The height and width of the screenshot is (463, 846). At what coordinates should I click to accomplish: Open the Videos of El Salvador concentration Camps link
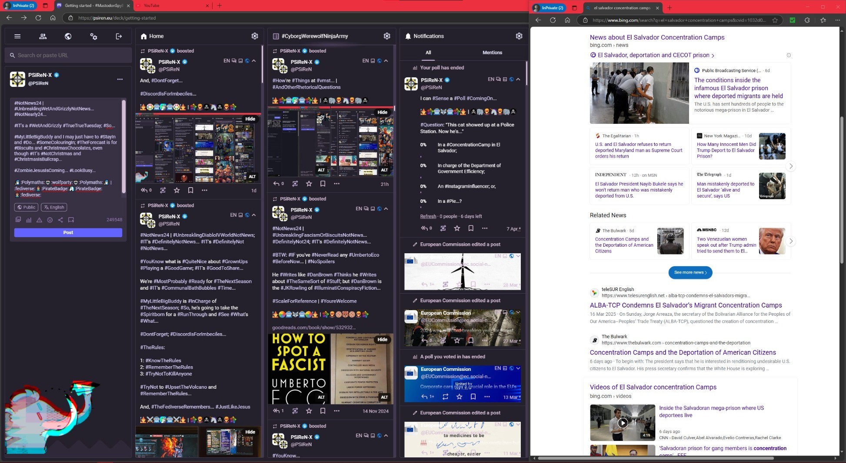pyautogui.click(x=653, y=387)
